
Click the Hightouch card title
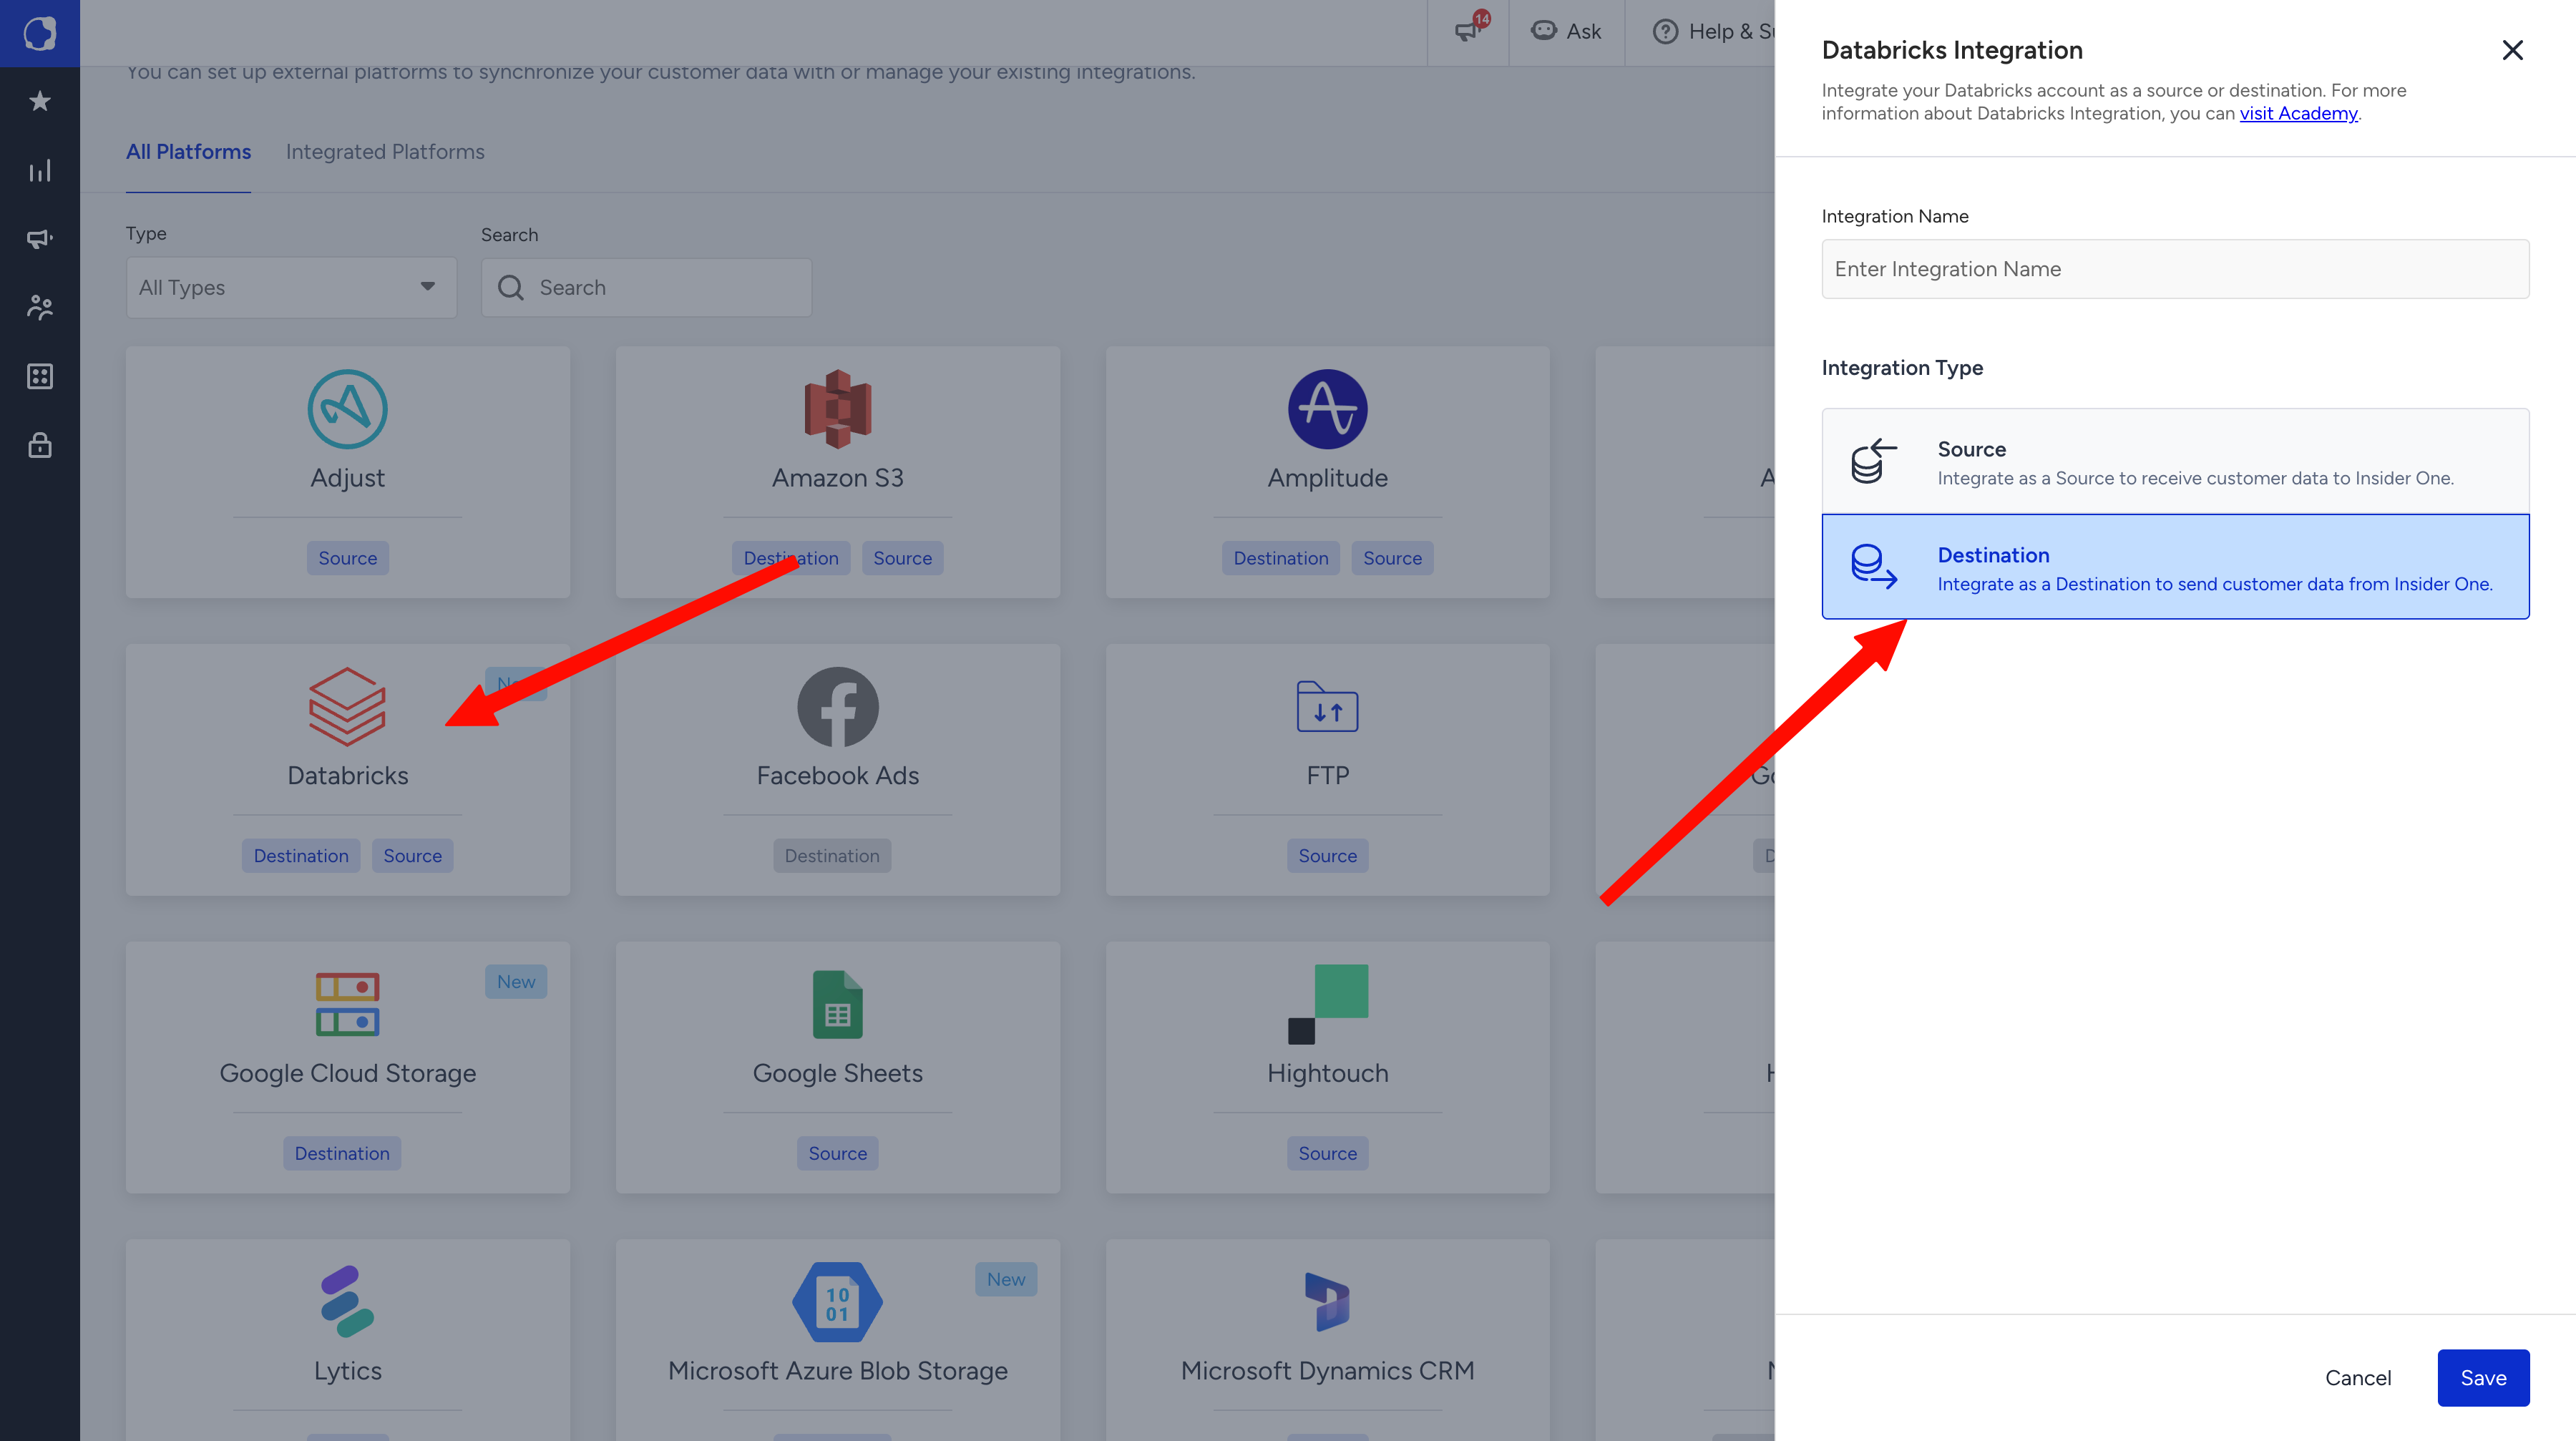(1328, 1073)
